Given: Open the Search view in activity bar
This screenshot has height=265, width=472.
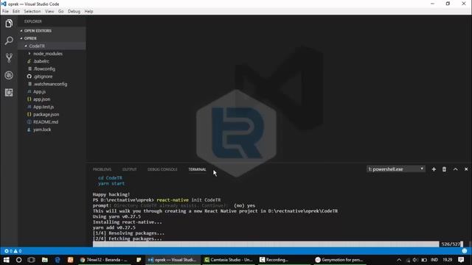Looking at the screenshot, I should click(9, 40).
